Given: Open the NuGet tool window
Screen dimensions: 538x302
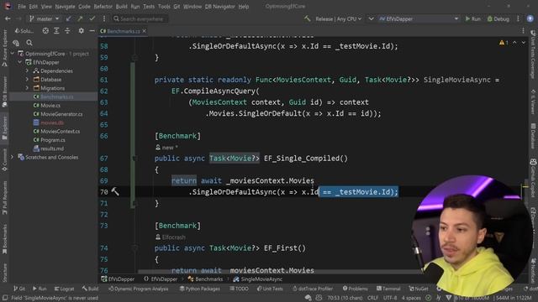Looking at the screenshot, I should (x=419, y=289).
